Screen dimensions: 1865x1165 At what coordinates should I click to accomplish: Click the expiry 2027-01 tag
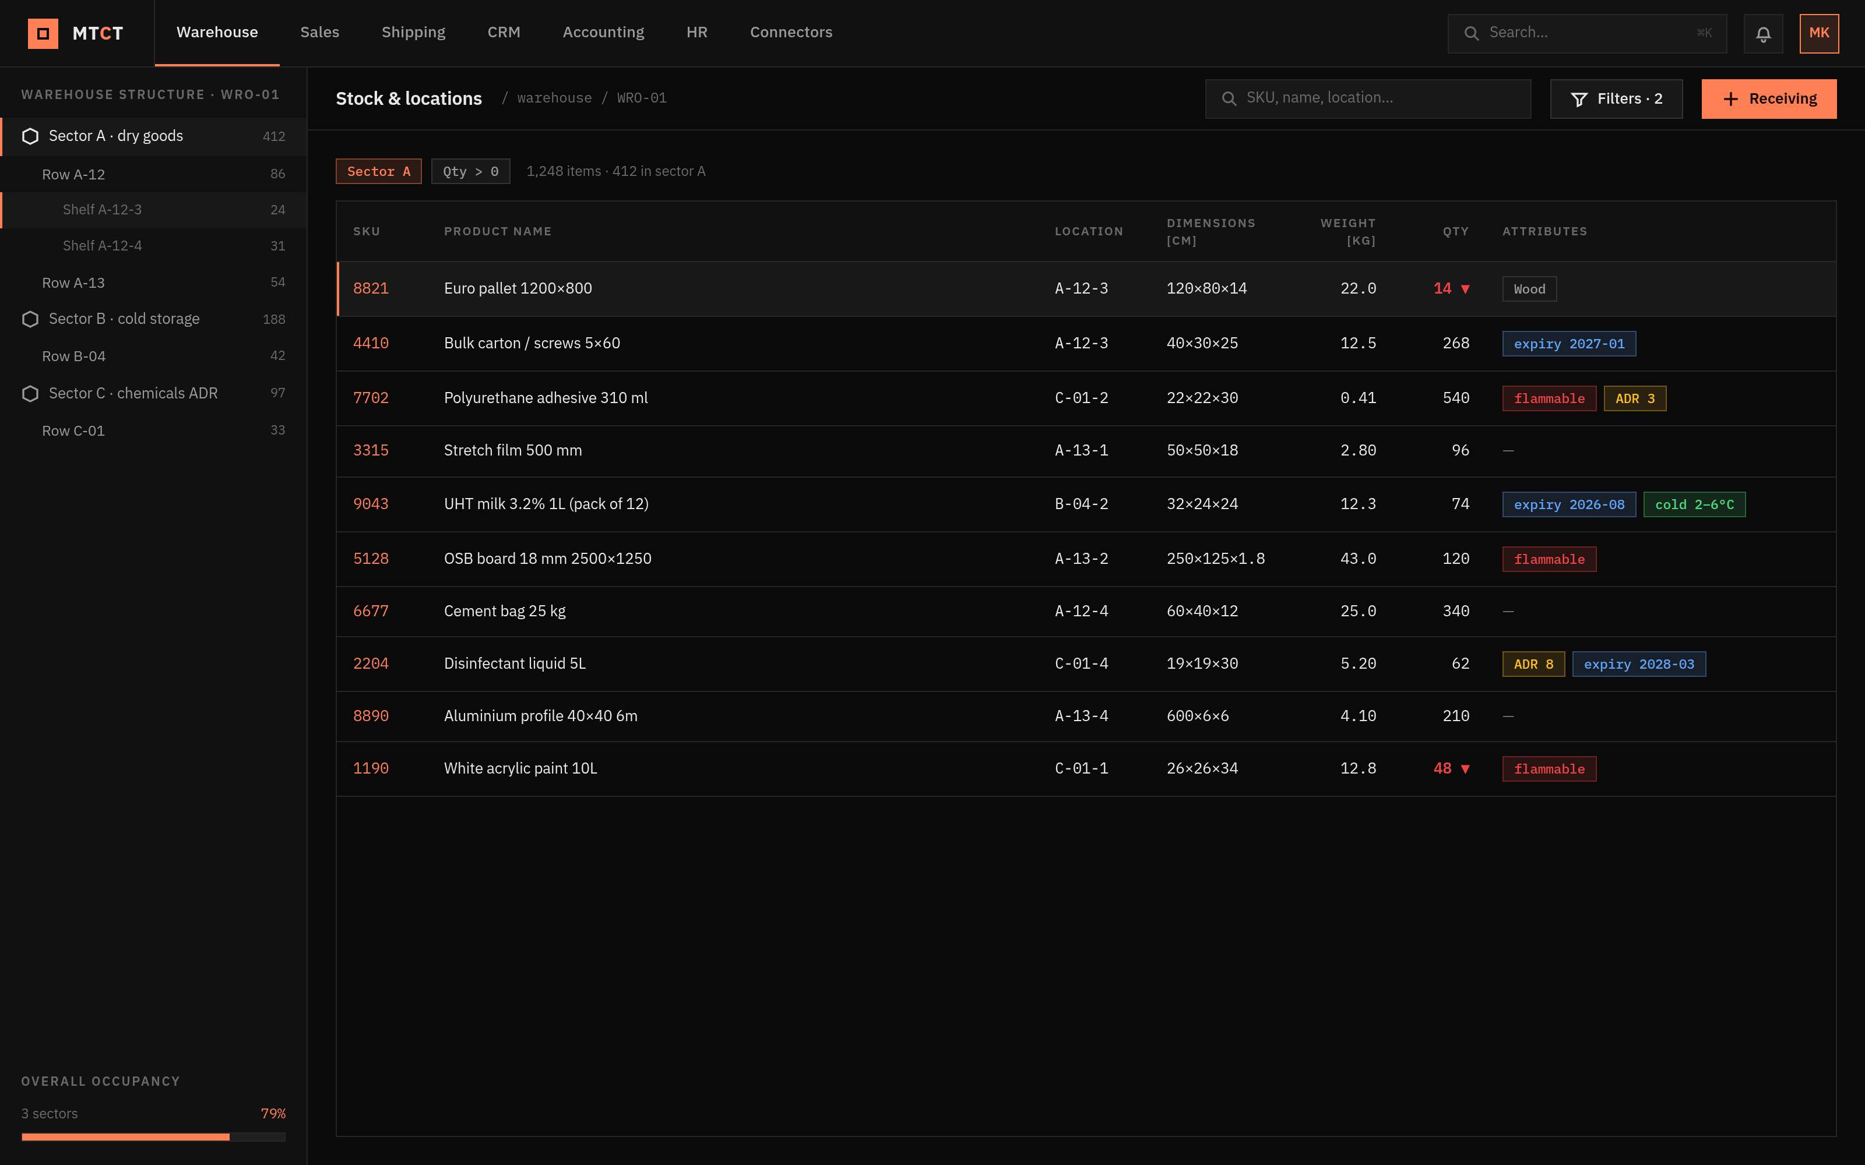1569,344
